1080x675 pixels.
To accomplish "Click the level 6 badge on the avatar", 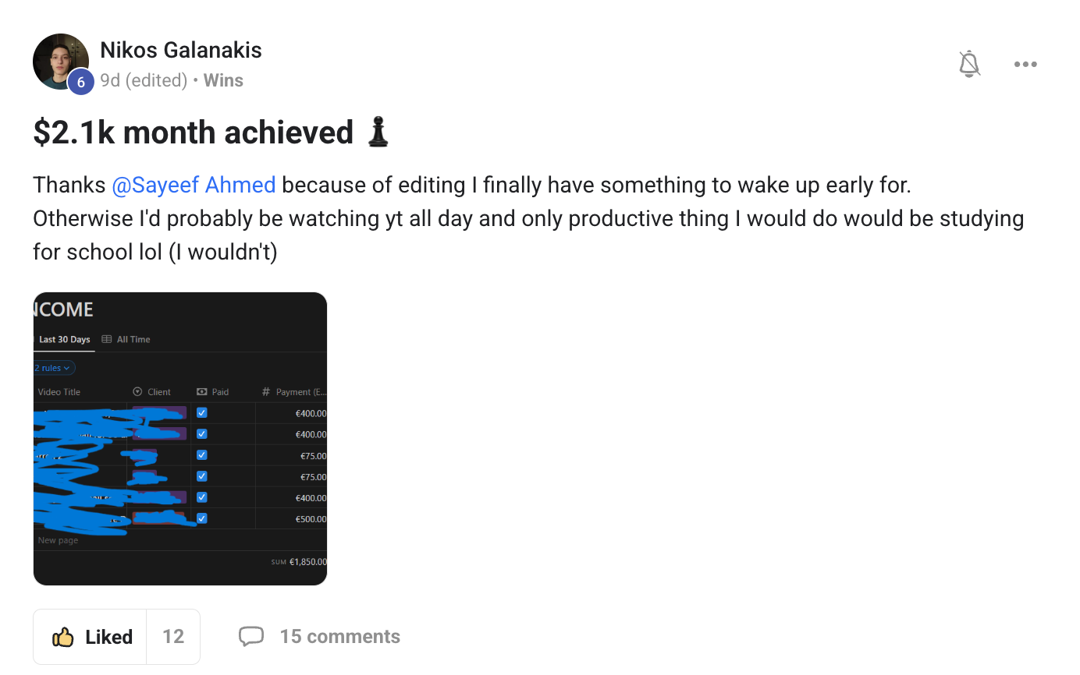I will pyautogui.click(x=80, y=82).
